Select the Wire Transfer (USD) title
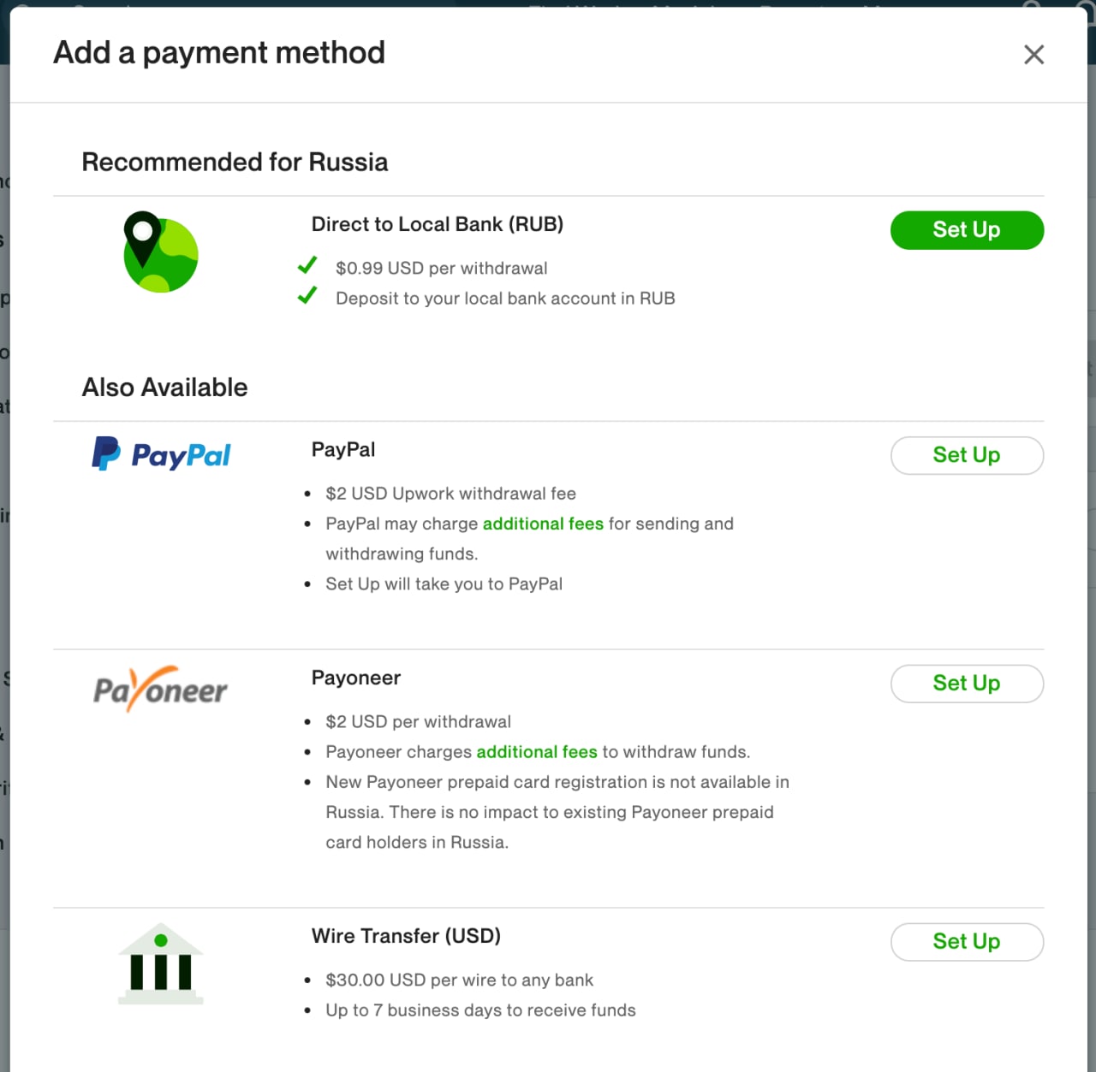Screen dimensions: 1096x1072 point(406,936)
